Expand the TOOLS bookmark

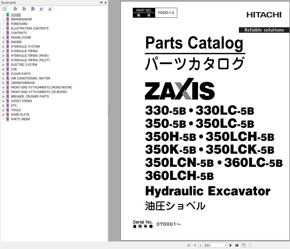pos(3,110)
